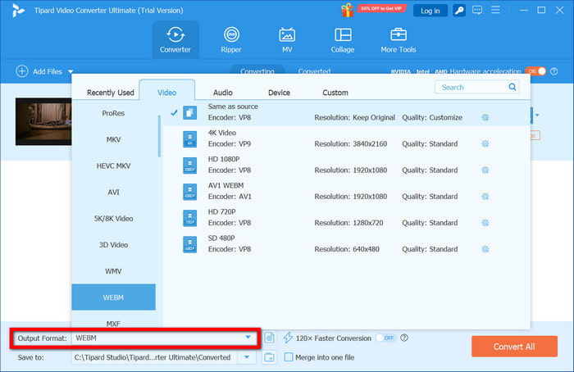Open settings gear for HD 1080P
The width and height of the screenshot is (574, 372).
point(485,170)
